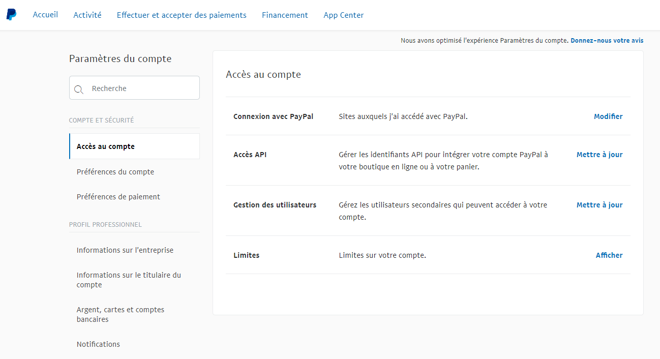Open the Accueil menu item
The width and height of the screenshot is (660, 359).
(x=45, y=15)
